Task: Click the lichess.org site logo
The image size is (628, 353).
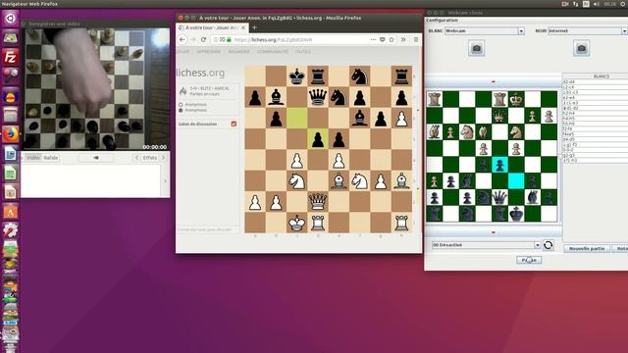Action: [200, 73]
